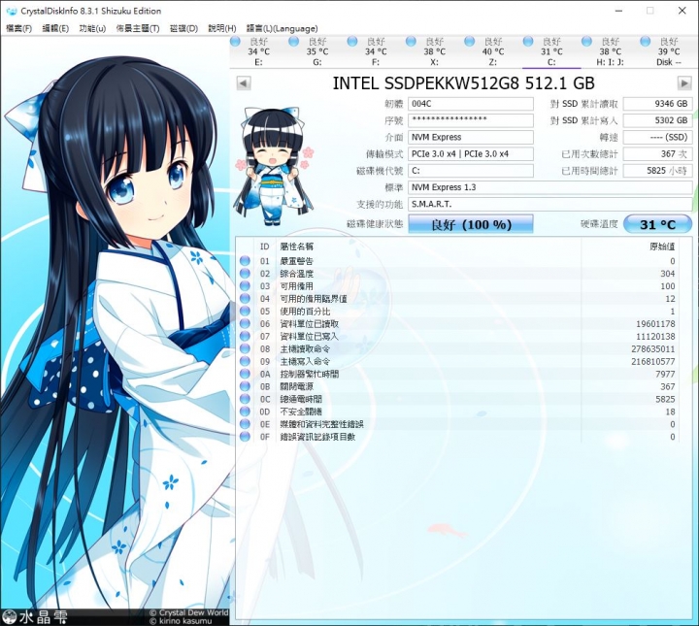Select drive Z: disk tab
Image resolution: width=699 pixels, height=626 pixels.
coord(493,51)
